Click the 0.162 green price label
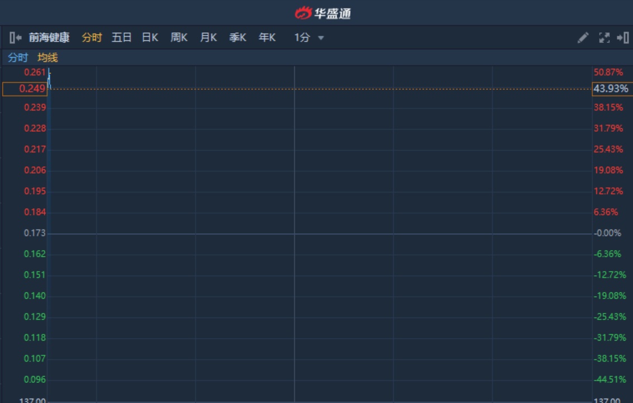Image resolution: width=633 pixels, height=403 pixels. (35, 254)
